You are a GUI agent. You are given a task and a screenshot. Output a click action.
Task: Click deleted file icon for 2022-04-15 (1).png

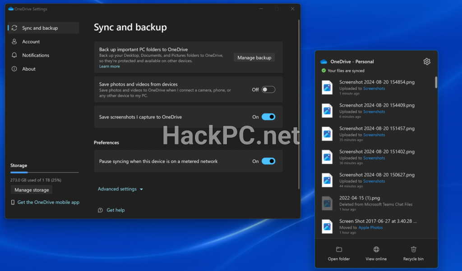click(x=327, y=203)
